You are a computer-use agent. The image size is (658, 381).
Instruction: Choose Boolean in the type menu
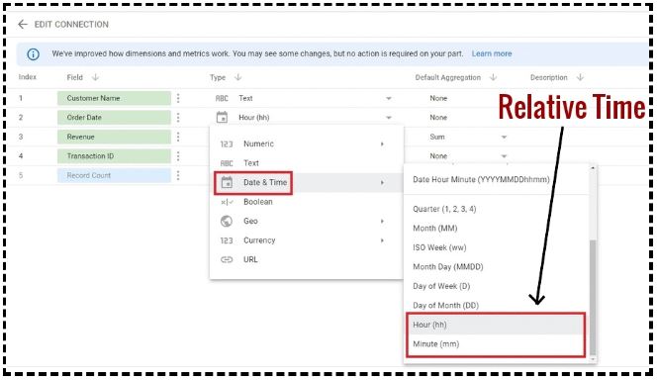tap(307, 202)
